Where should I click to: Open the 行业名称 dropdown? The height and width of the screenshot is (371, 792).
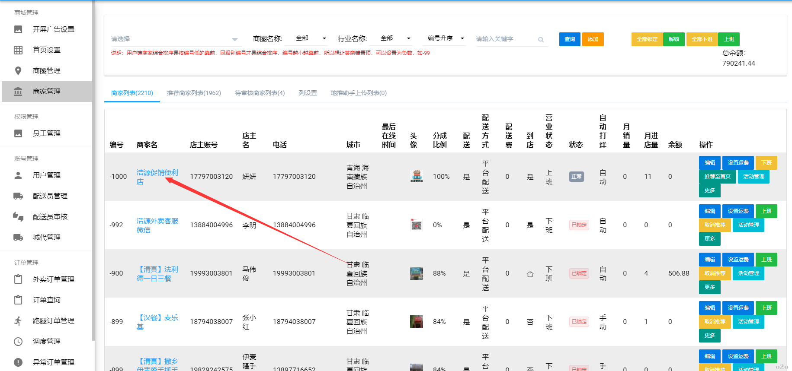(395, 38)
